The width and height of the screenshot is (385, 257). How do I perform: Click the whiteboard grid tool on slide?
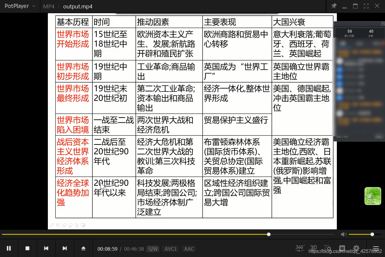[58, 225]
